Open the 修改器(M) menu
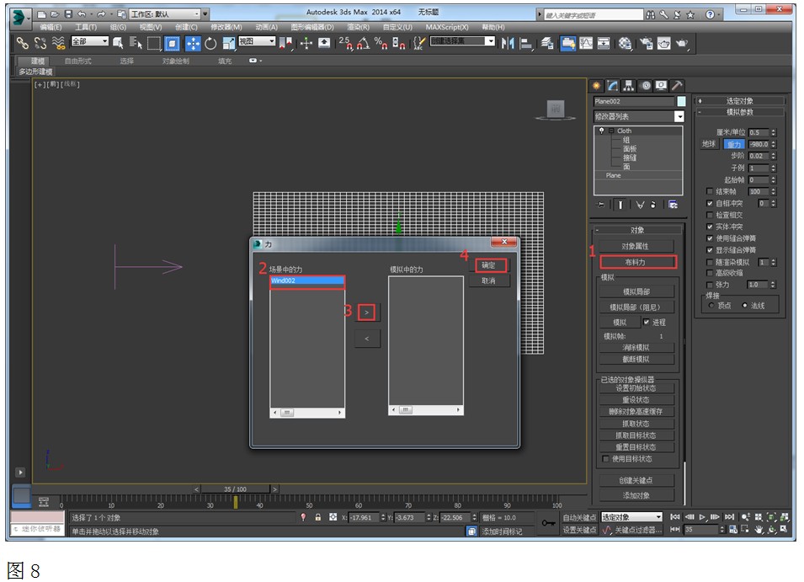804x582 pixels. pos(226,27)
